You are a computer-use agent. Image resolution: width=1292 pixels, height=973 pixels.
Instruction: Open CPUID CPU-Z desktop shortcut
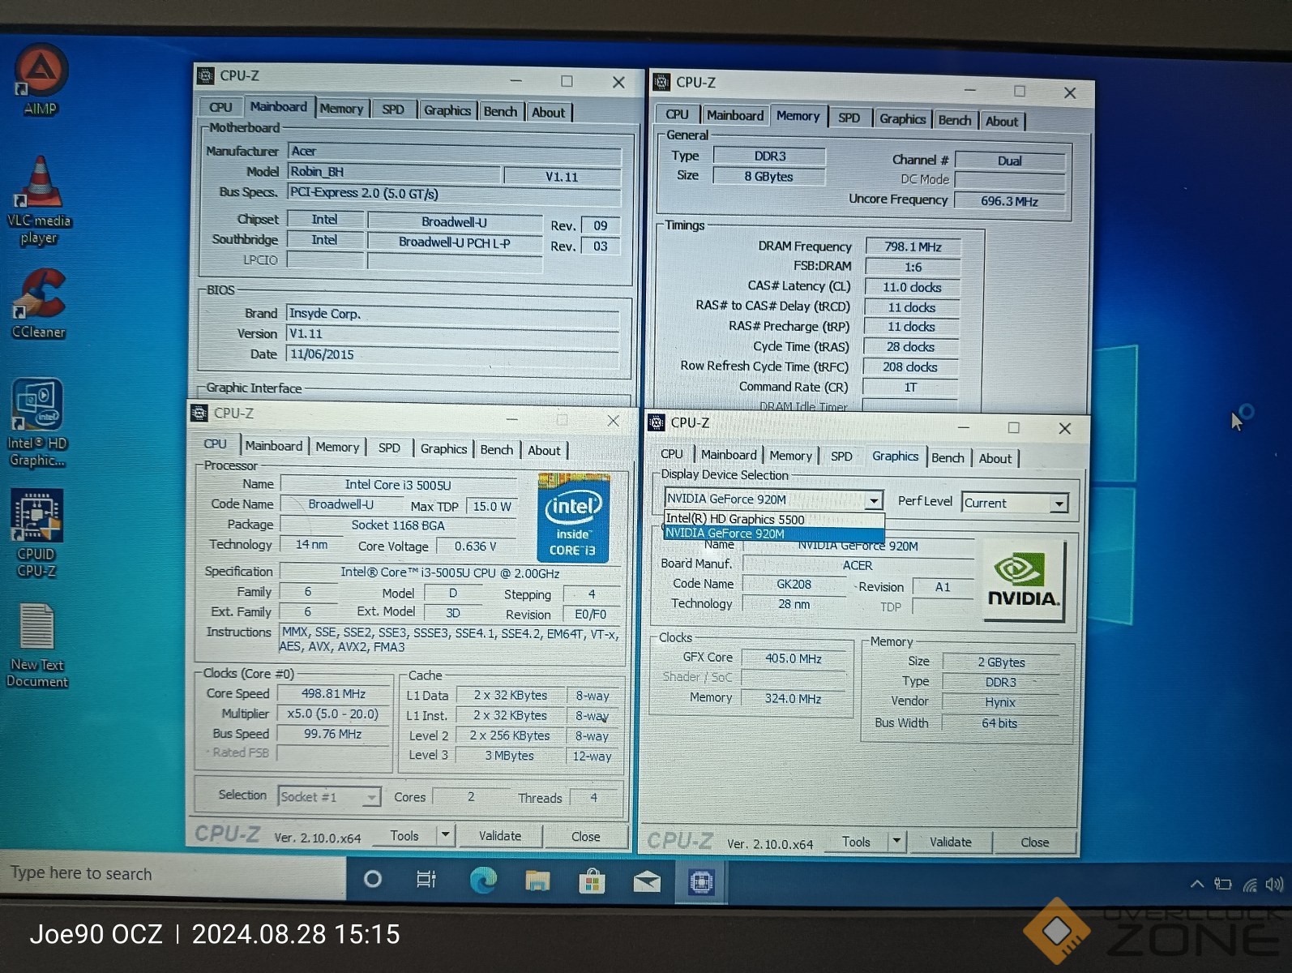pos(36,534)
